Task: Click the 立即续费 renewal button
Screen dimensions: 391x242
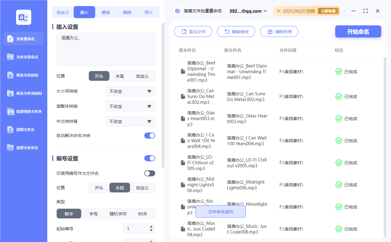Action: coord(328,11)
